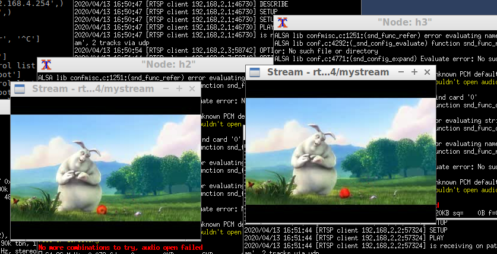Open window menu icon of the left Stream window
This screenshot has height=254, width=497.
(19, 89)
